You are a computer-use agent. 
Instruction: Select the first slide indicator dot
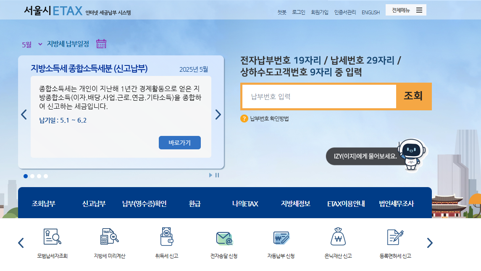26,176
